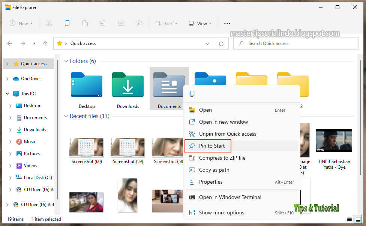Click the Up arrow to go up a level
Viewport: 366px width, 226px height.
(45, 43)
